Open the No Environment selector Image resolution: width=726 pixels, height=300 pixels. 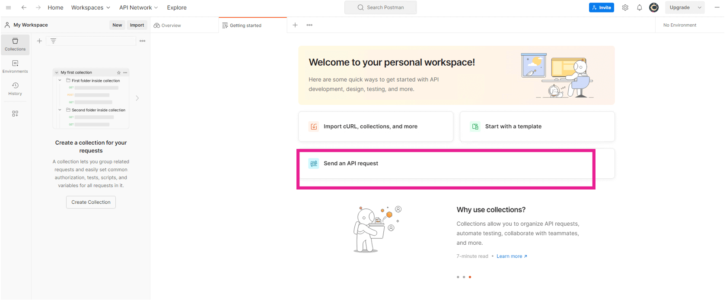(680, 25)
